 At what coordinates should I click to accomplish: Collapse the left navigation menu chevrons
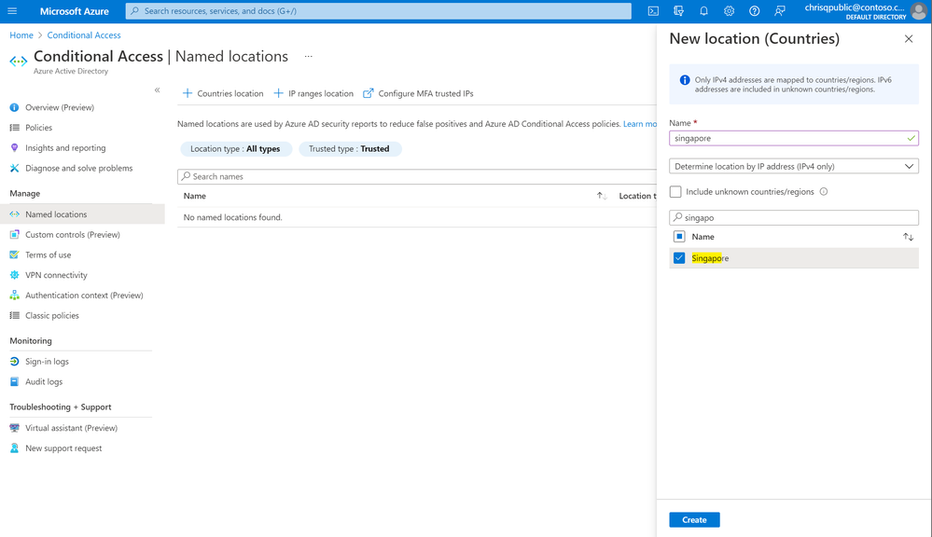(x=157, y=90)
